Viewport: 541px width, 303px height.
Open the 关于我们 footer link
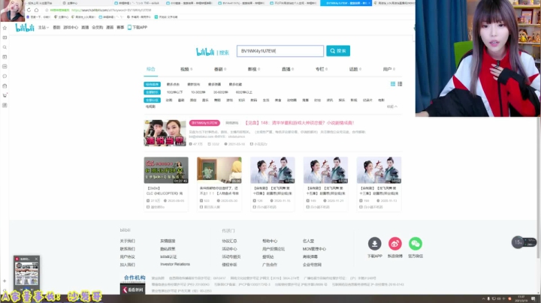(x=127, y=241)
